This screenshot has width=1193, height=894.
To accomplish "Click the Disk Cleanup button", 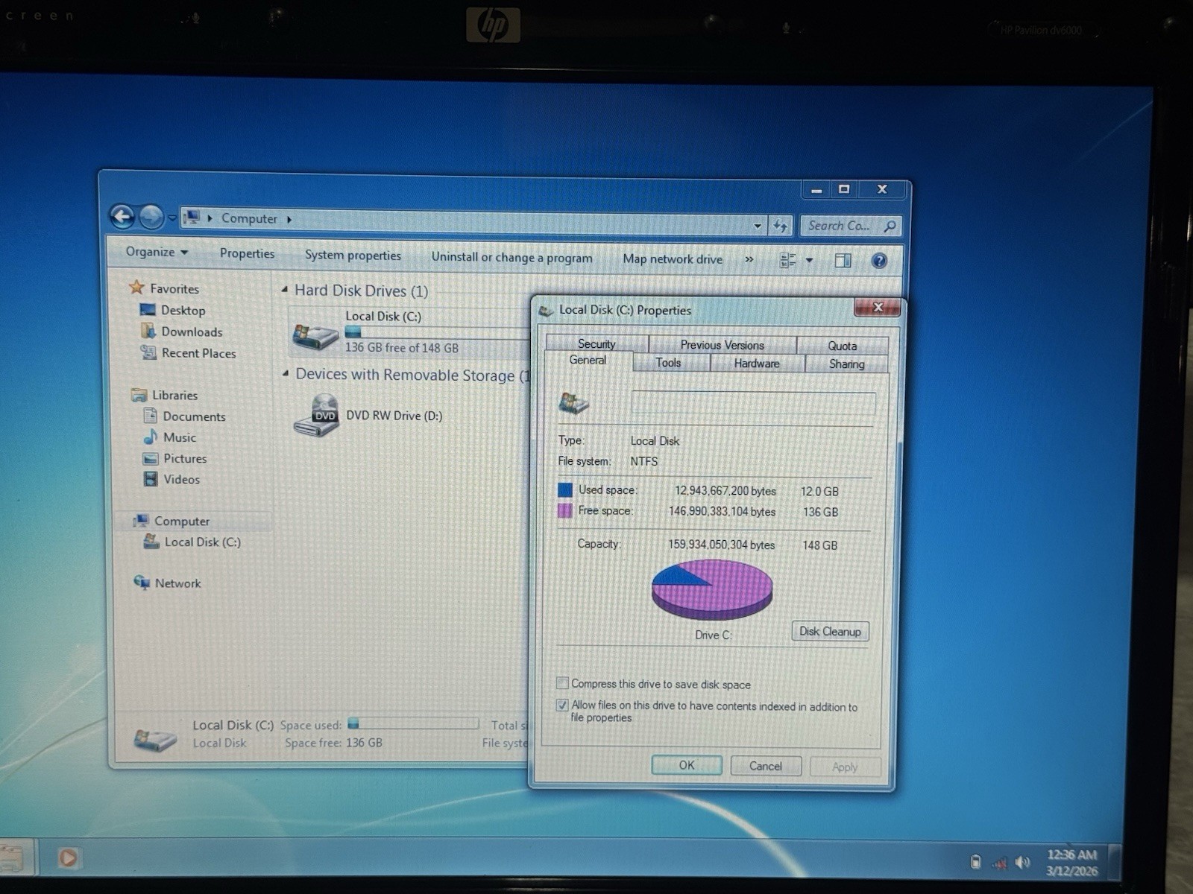I will pos(830,631).
